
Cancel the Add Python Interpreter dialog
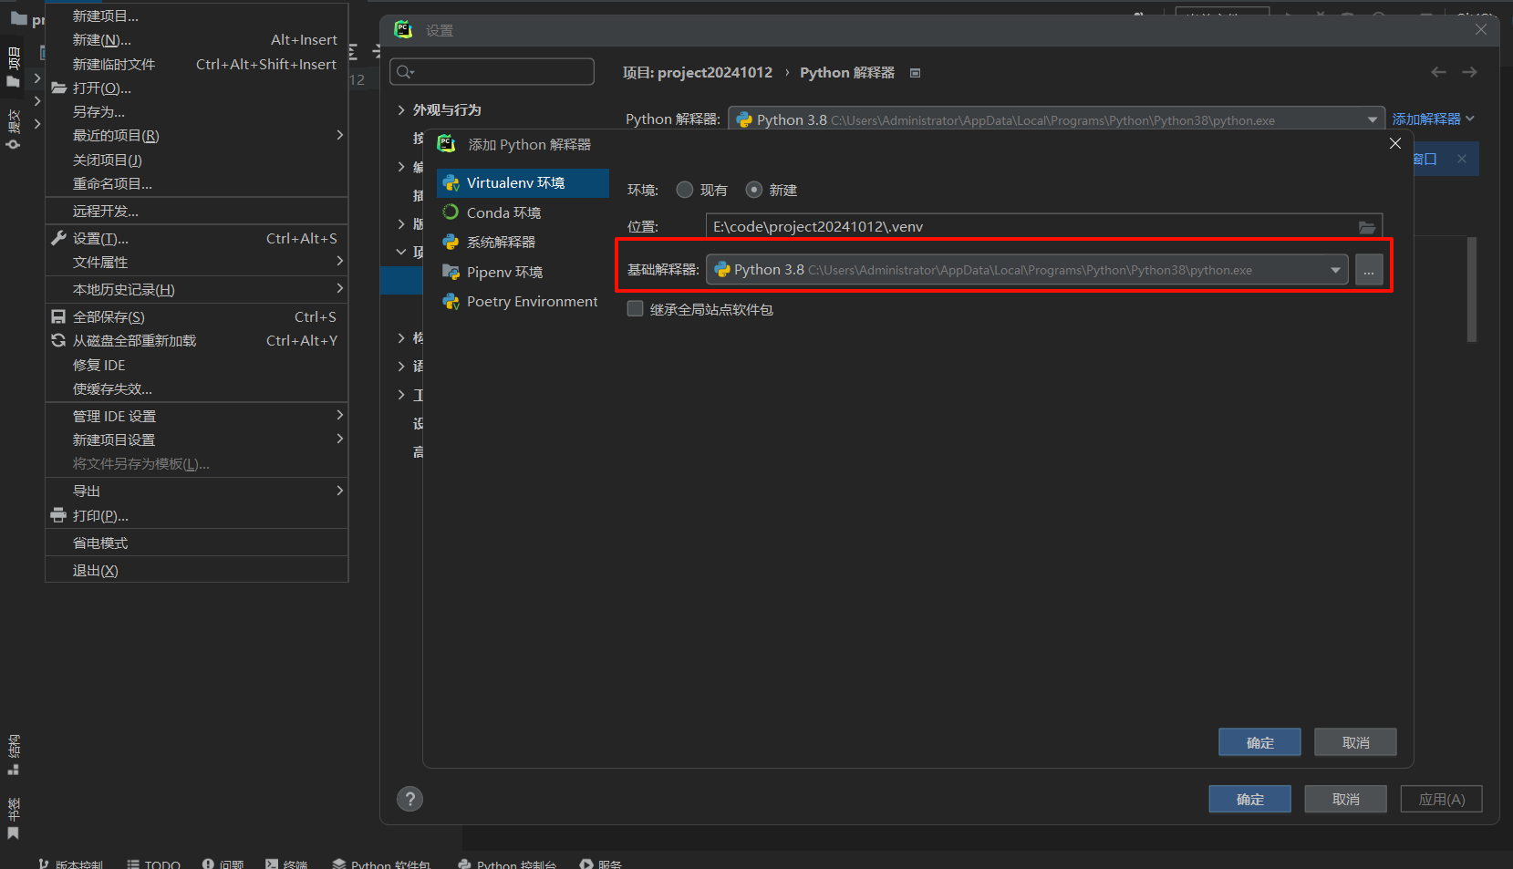1355,742
